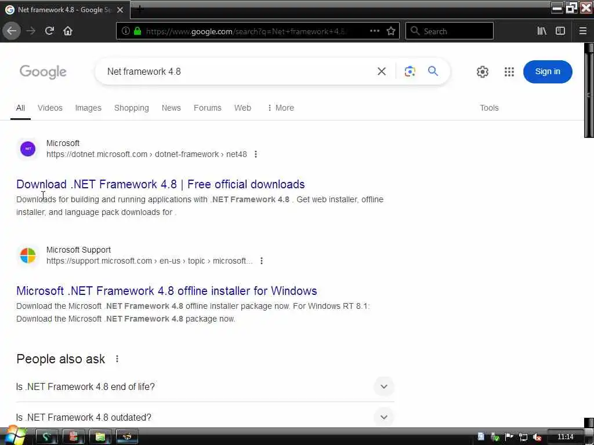594x445 pixels.
Task: Switch to the Shopping tab
Action: [x=132, y=108]
